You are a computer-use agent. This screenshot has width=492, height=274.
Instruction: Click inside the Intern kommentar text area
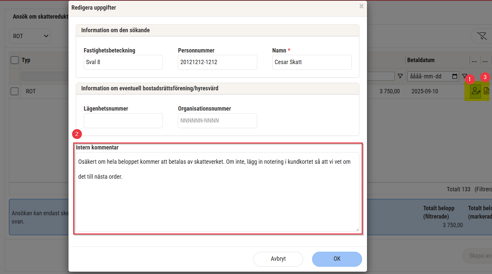point(217,199)
